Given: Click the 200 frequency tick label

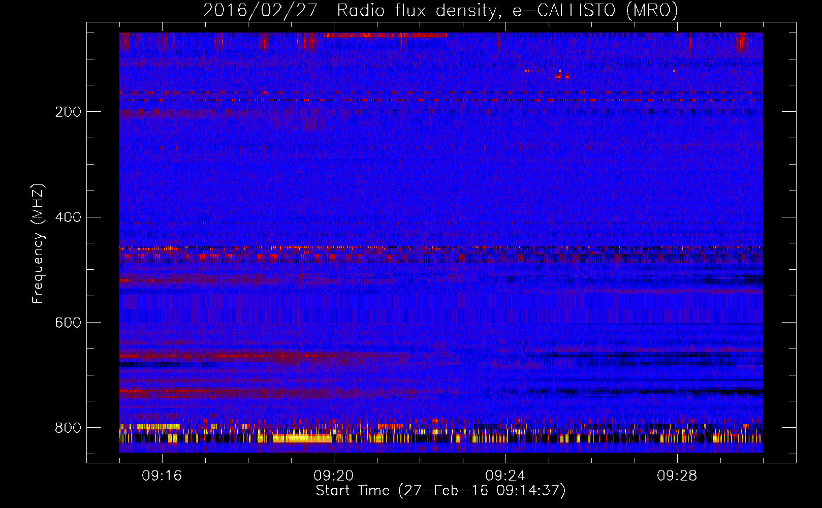Looking at the screenshot, I should 68,112.
